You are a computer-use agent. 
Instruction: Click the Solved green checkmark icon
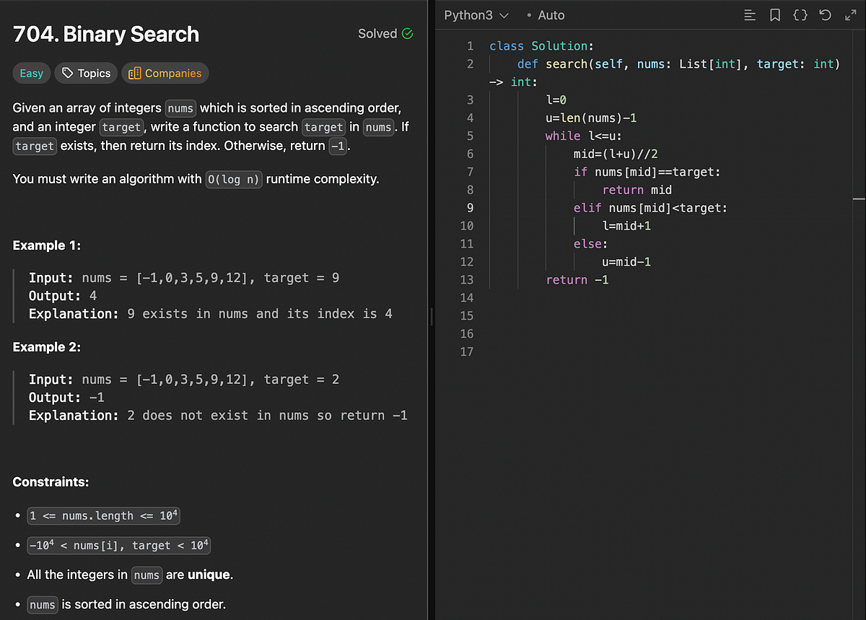[408, 33]
